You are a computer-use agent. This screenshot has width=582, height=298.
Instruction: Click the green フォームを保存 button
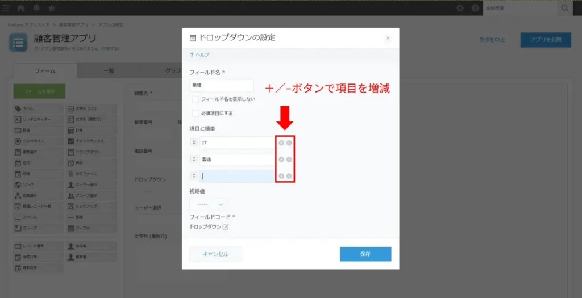(x=39, y=91)
